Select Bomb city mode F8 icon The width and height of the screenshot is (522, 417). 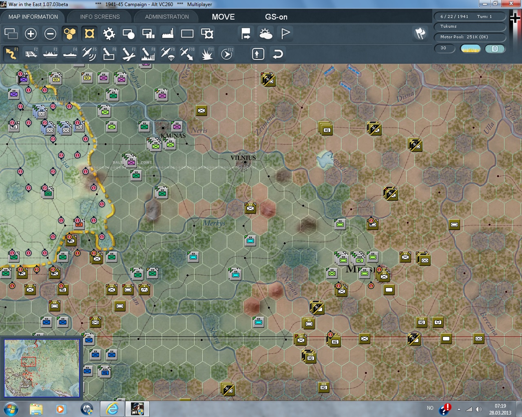pos(148,53)
